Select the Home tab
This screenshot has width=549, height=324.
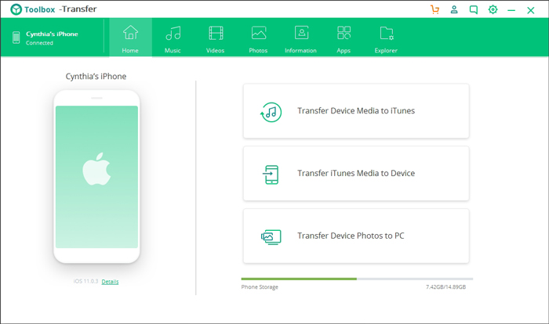[x=131, y=38]
